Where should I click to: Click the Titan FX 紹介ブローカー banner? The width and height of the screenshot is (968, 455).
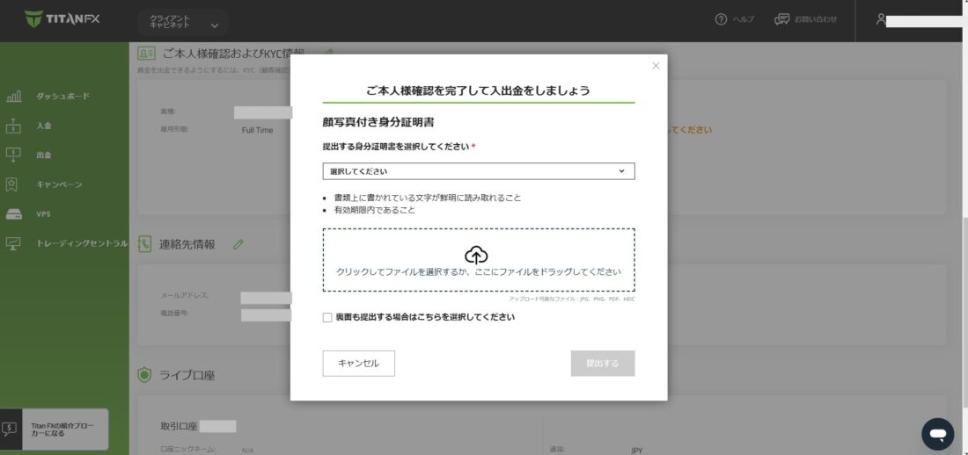(x=55, y=429)
